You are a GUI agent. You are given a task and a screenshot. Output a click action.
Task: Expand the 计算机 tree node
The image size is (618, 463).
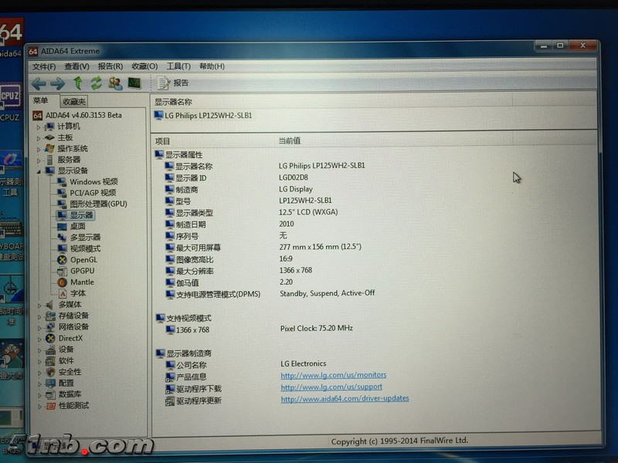[39, 127]
